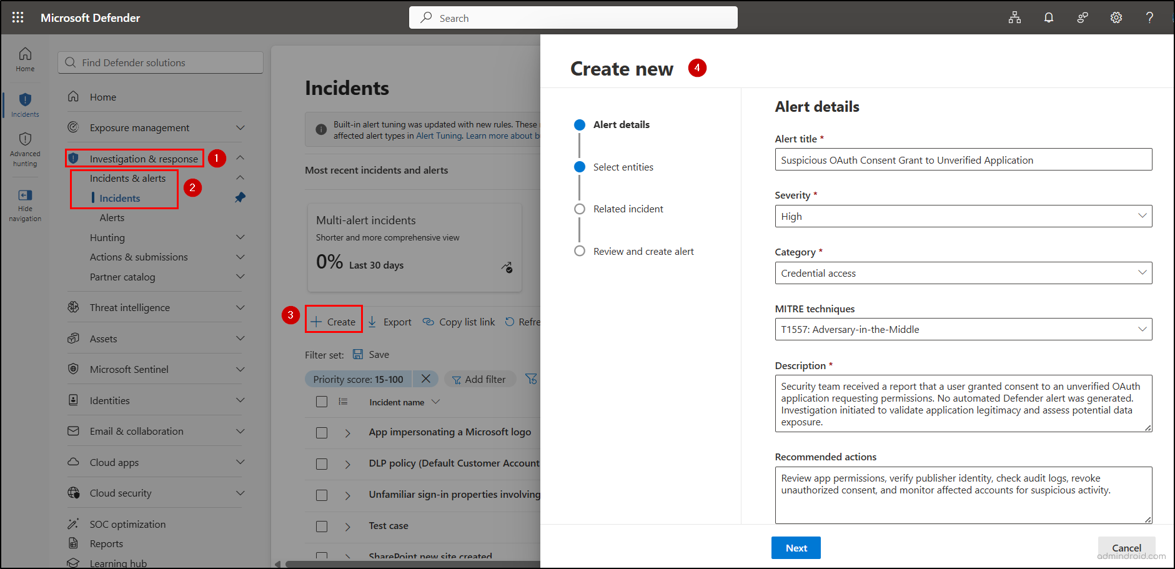Open Actions & submissions menu item
The height and width of the screenshot is (569, 1175).
[139, 257]
